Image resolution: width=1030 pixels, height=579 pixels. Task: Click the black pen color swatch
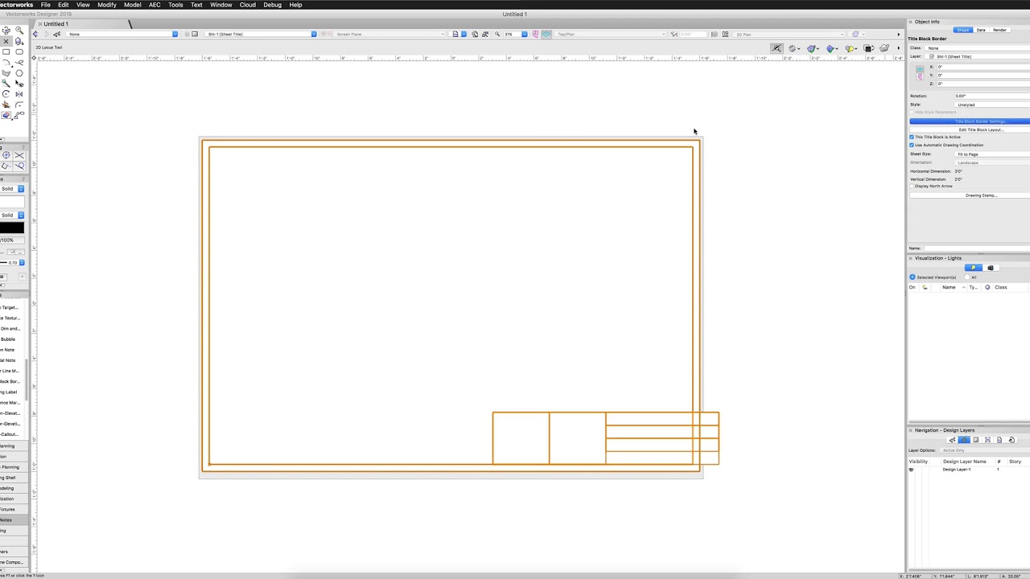click(12, 228)
